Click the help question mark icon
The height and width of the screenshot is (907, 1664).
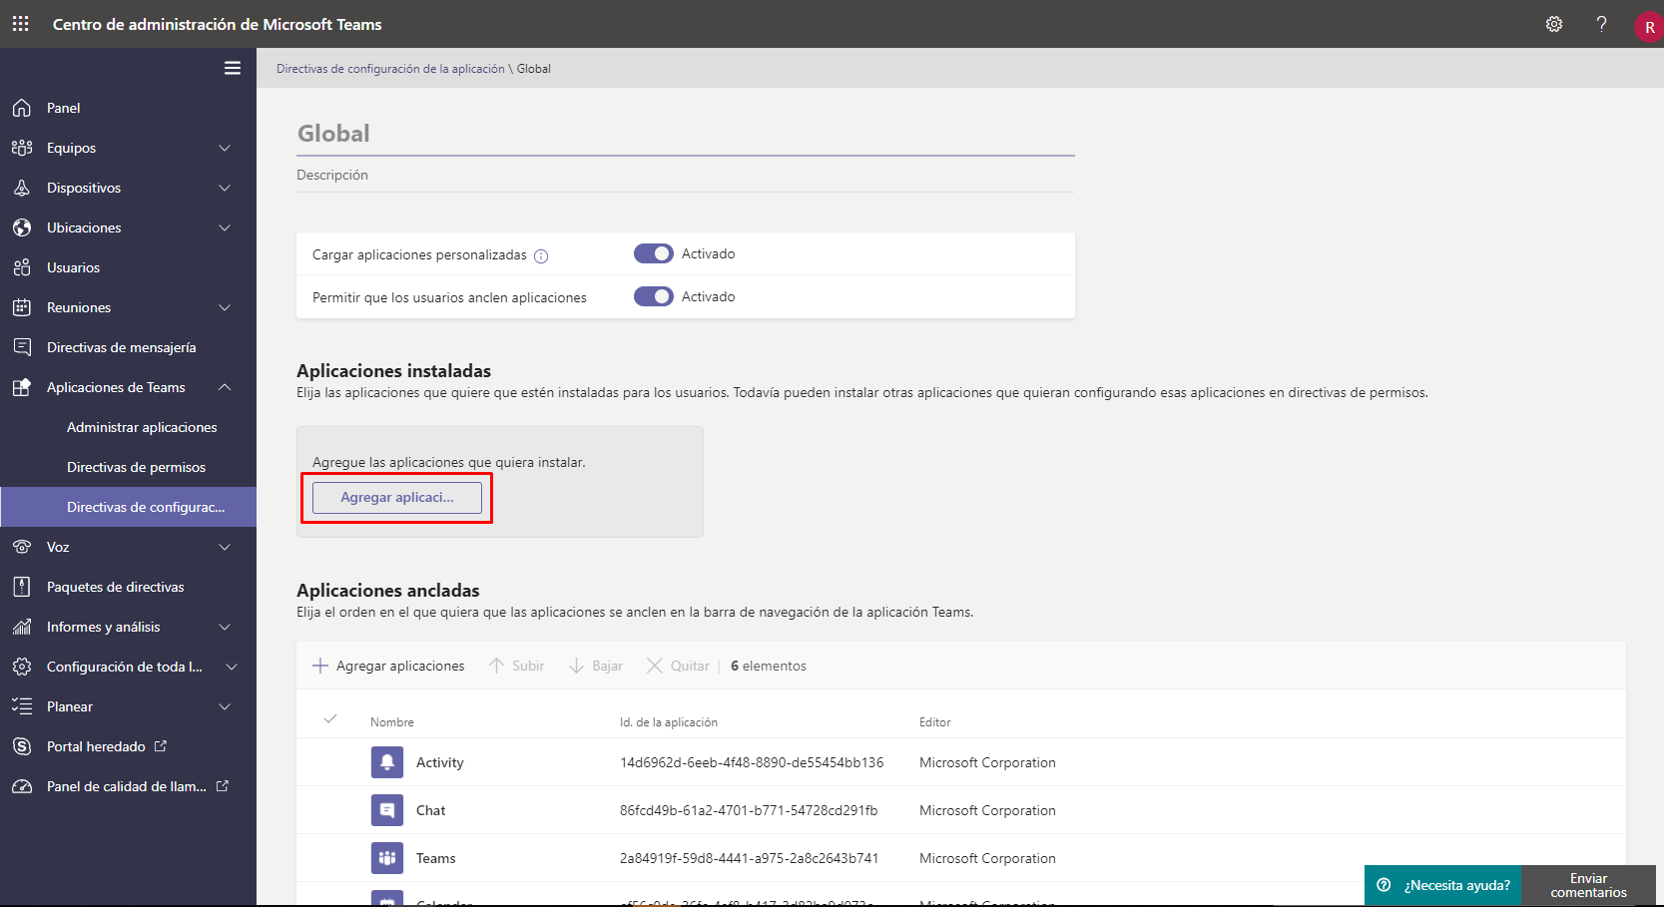click(x=1601, y=24)
